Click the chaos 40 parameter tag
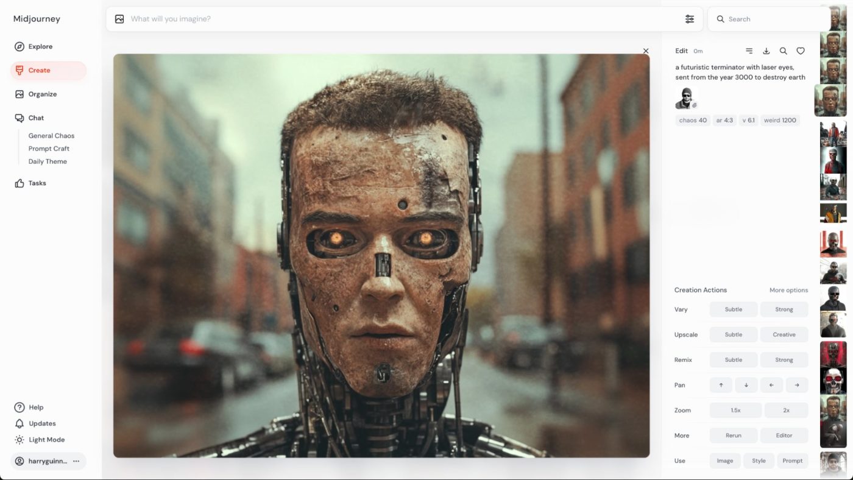This screenshot has width=853, height=480. [x=693, y=120]
